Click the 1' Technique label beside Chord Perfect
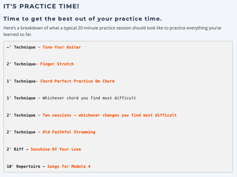This screenshot has height=177, width=237. point(21,81)
